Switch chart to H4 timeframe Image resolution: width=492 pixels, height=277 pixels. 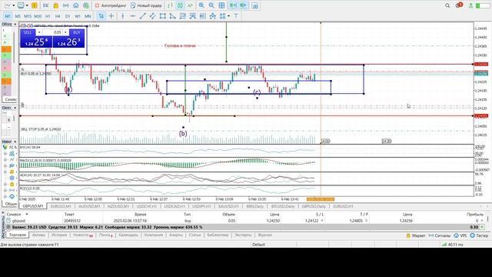pos(58,16)
